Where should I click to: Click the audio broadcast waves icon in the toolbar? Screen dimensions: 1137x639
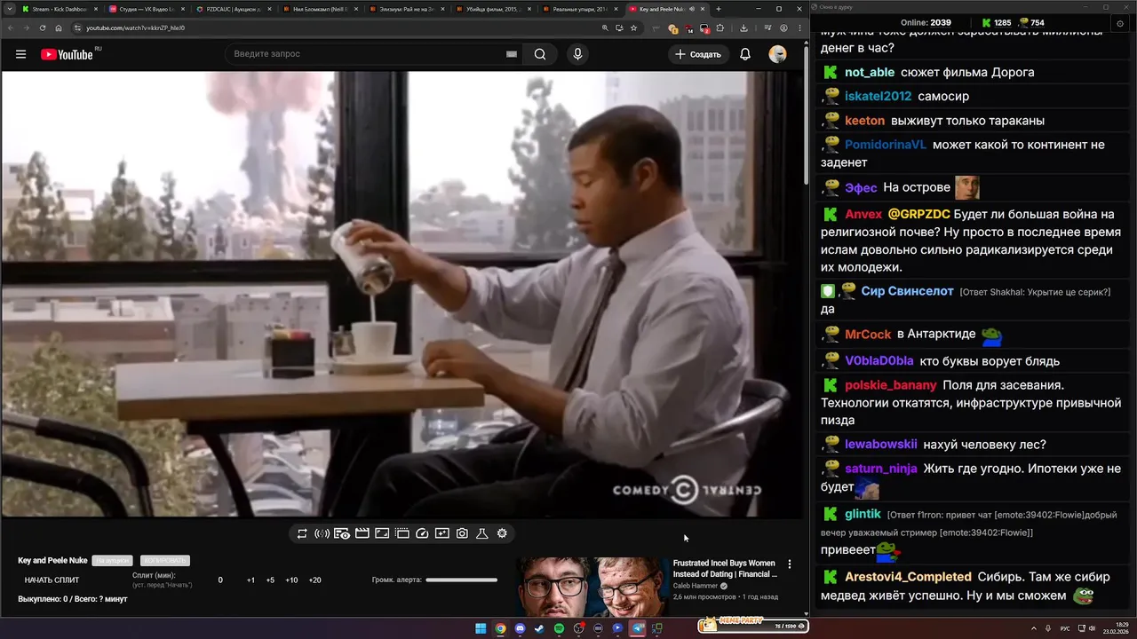pyautogui.click(x=322, y=533)
